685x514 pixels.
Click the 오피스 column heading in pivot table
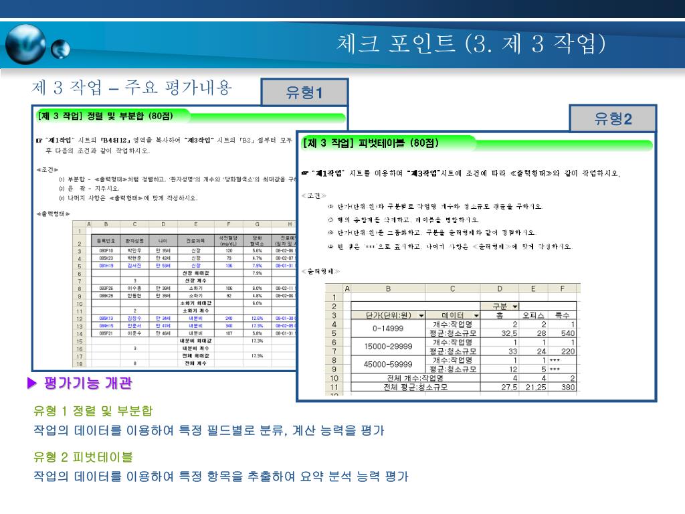(533, 315)
